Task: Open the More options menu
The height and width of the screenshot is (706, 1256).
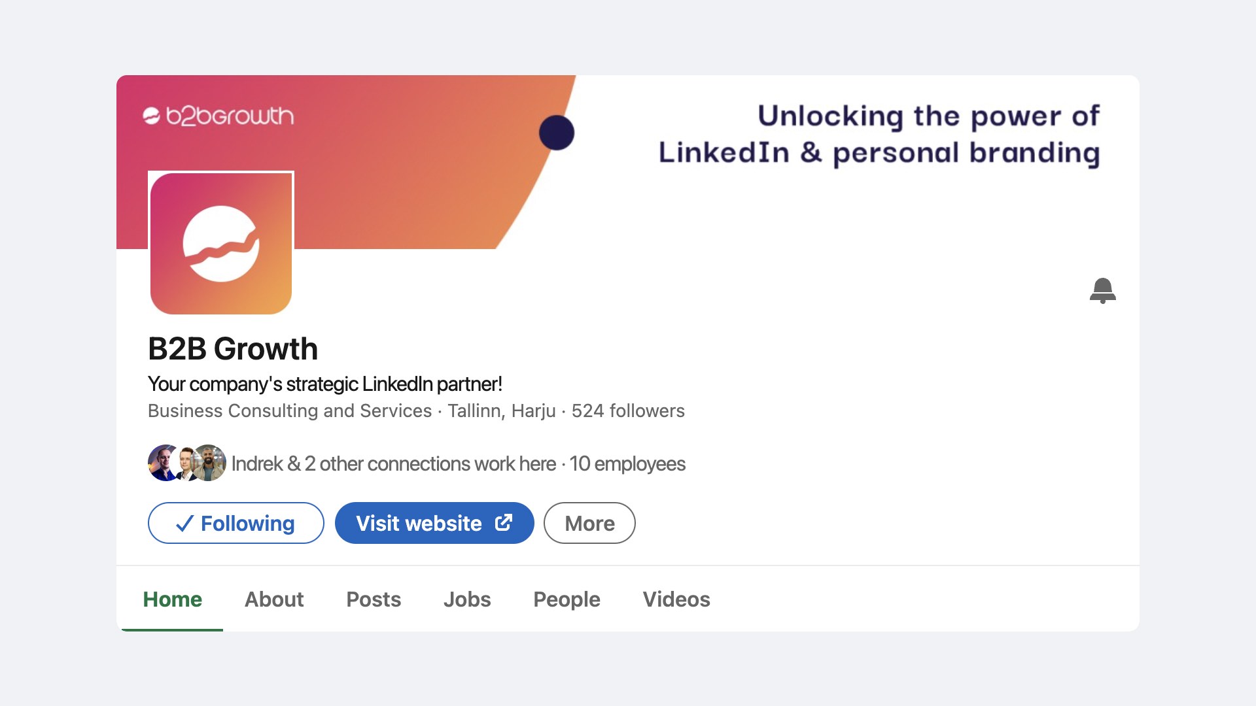Action: point(588,523)
